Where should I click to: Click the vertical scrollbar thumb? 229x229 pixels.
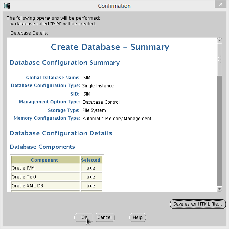point(219,59)
